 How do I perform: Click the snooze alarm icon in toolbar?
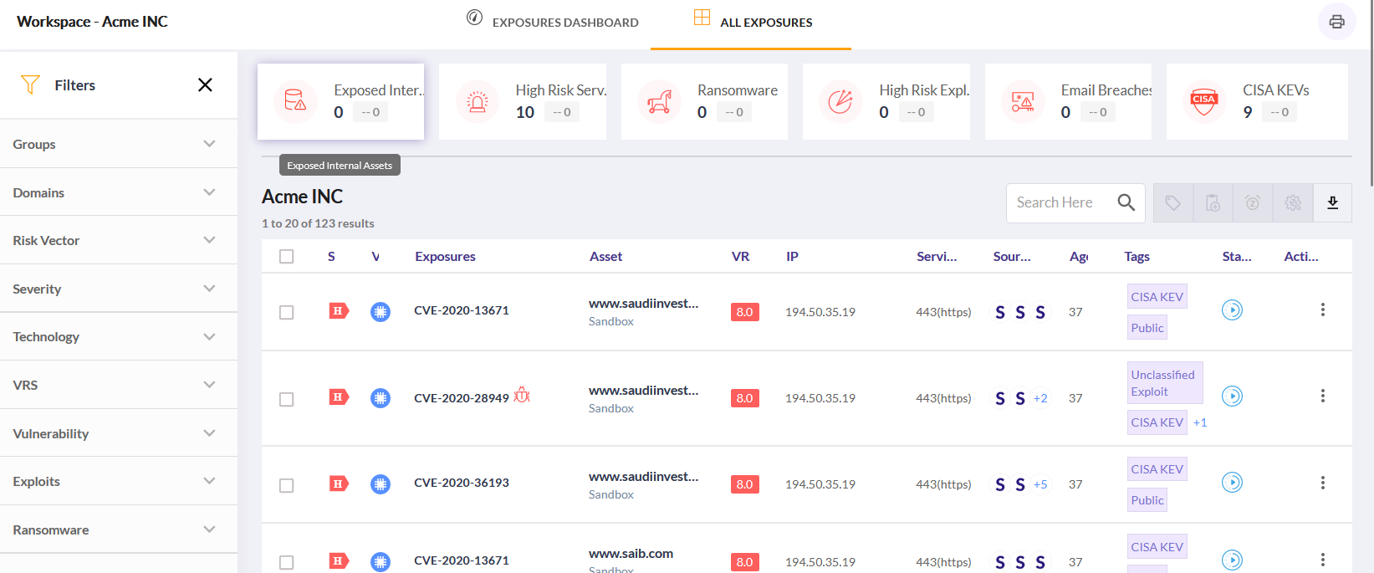pos(1253,203)
